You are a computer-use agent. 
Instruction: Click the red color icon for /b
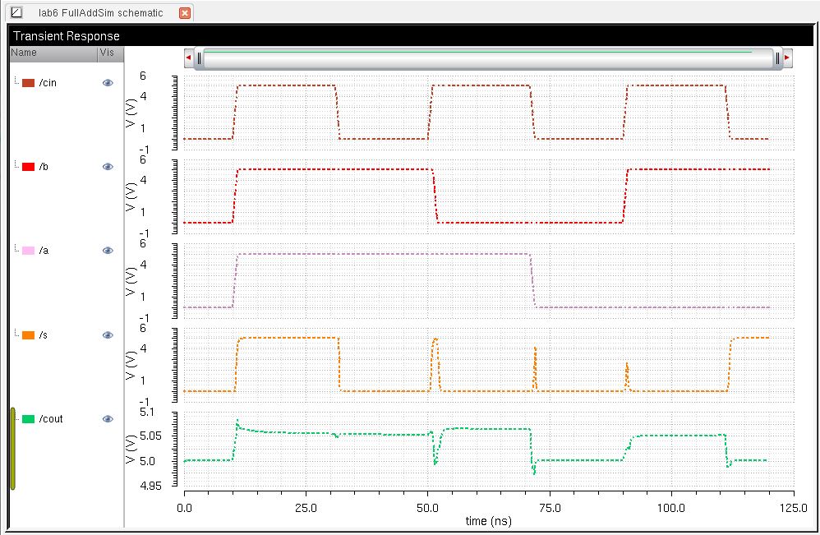[28, 167]
